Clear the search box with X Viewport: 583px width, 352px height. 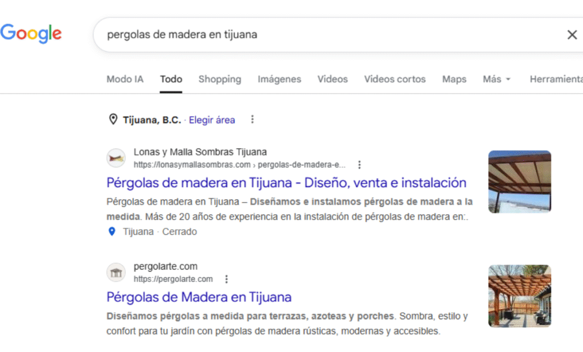(572, 35)
